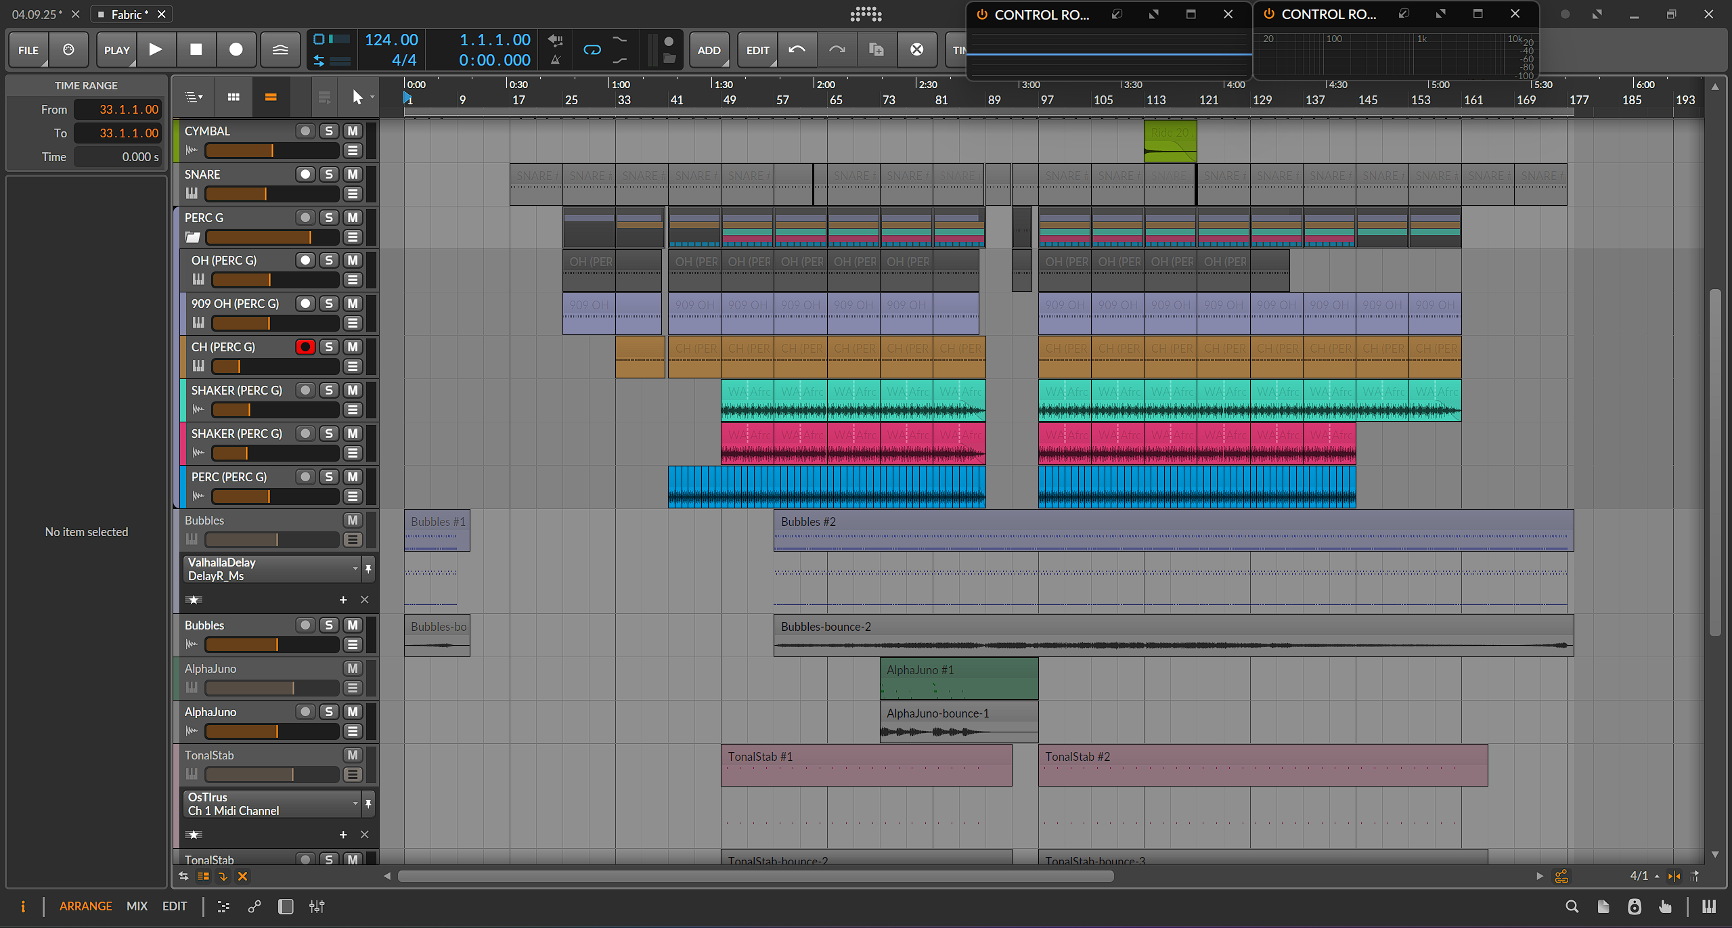Viewport: 1732px width, 928px height.
Task: Click the ADD button in toolbar
Action: pos(709,50)
